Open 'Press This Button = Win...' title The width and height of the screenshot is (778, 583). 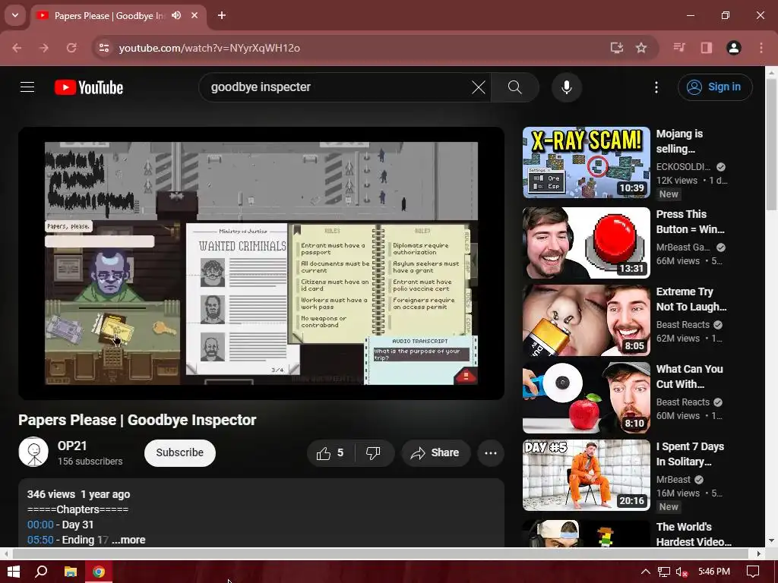click(x=690, y=222)
